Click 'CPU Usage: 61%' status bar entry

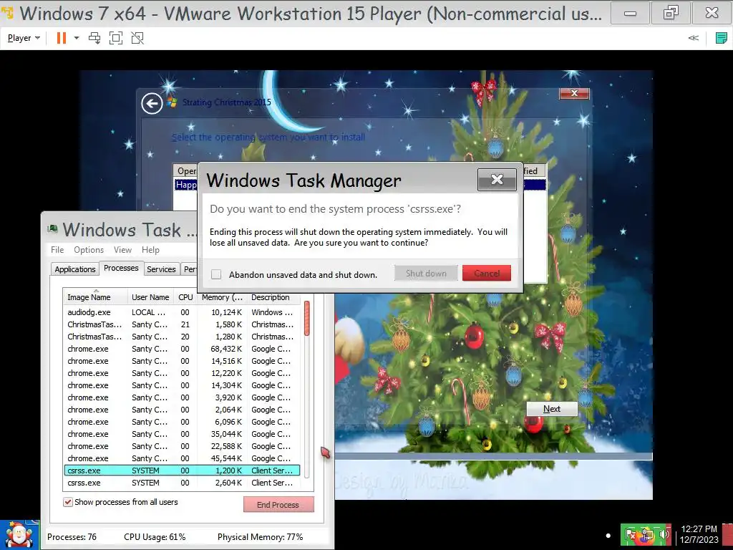coord(155,537)
